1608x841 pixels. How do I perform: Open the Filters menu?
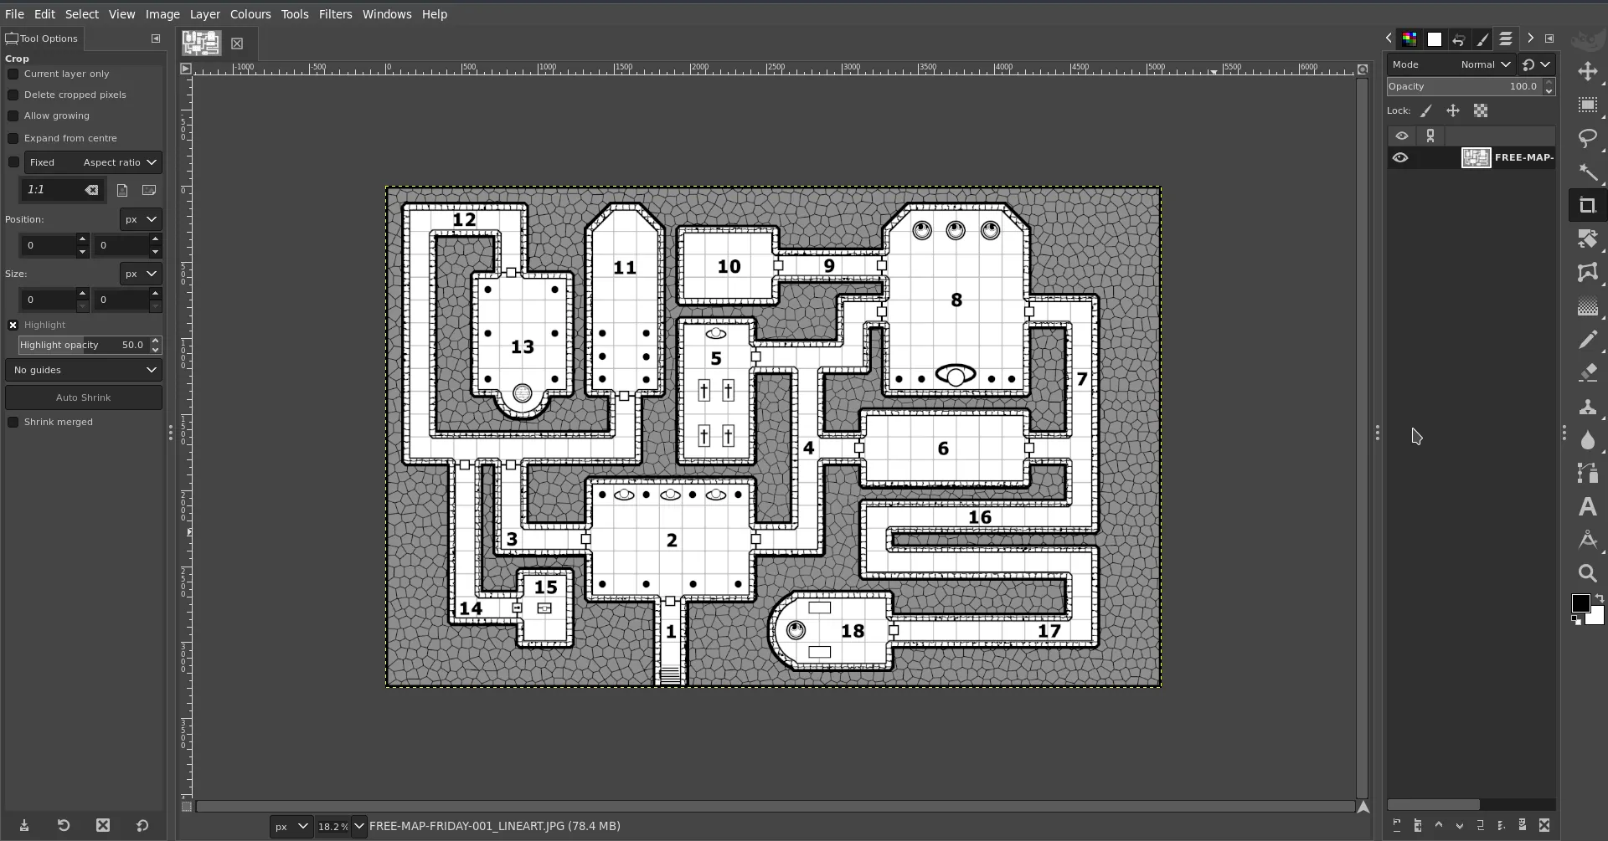[x=335, y=14]
